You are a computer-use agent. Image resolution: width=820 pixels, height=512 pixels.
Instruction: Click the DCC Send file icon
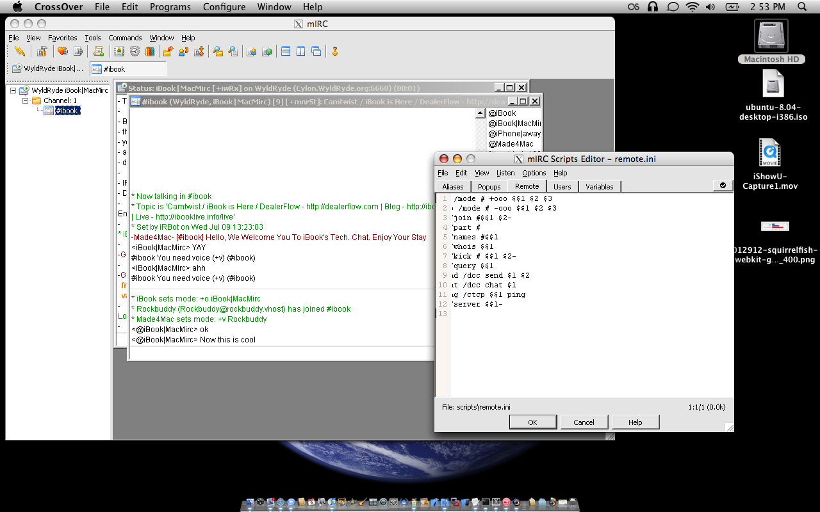(x=168, y=51)
